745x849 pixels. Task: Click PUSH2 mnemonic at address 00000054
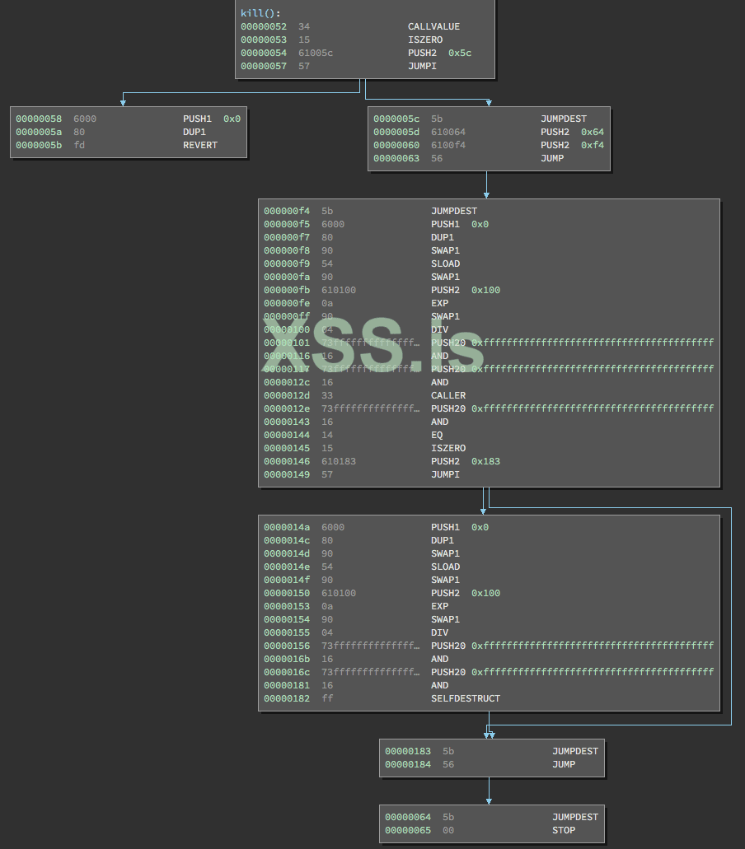pos(422,53)
